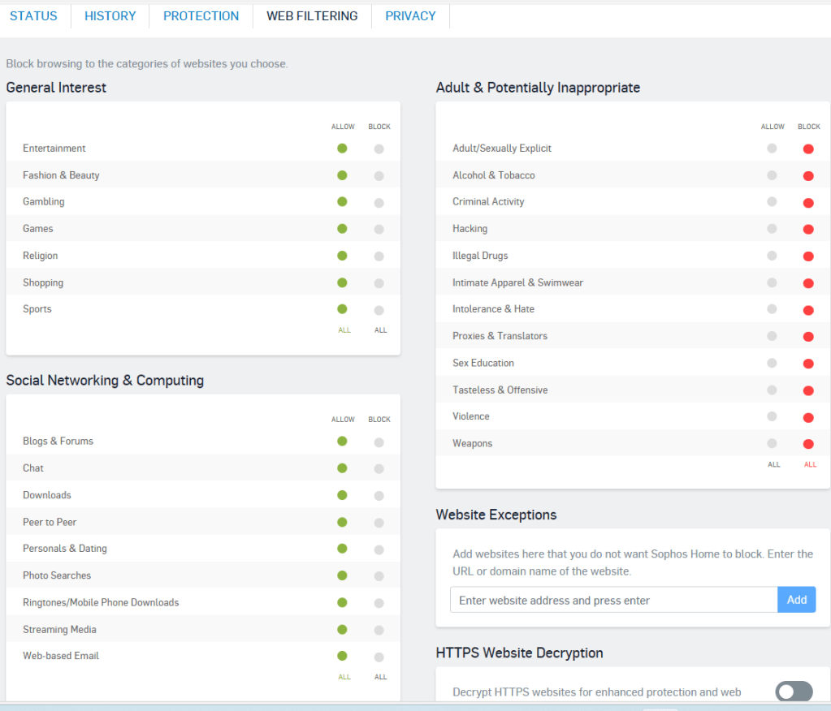Click the website address input field
This screenshot has height=711, width=831.
(613, 600)
